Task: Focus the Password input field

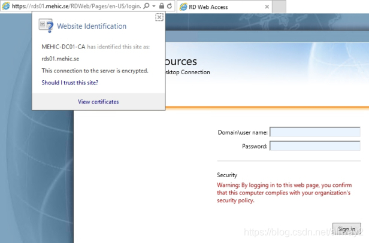Action: click(x=314, y=145)
